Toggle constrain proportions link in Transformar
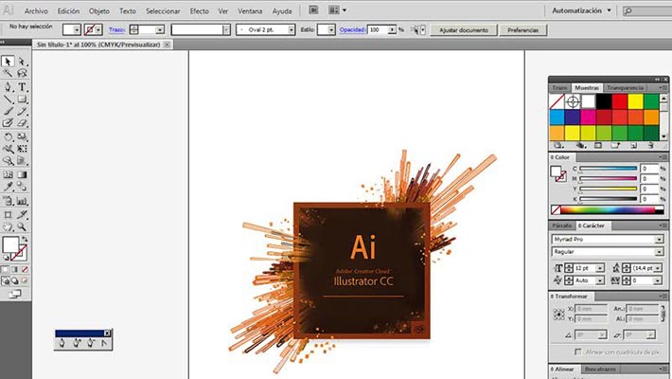The height and width of the screenshot is (379, 672). point(663,314)
